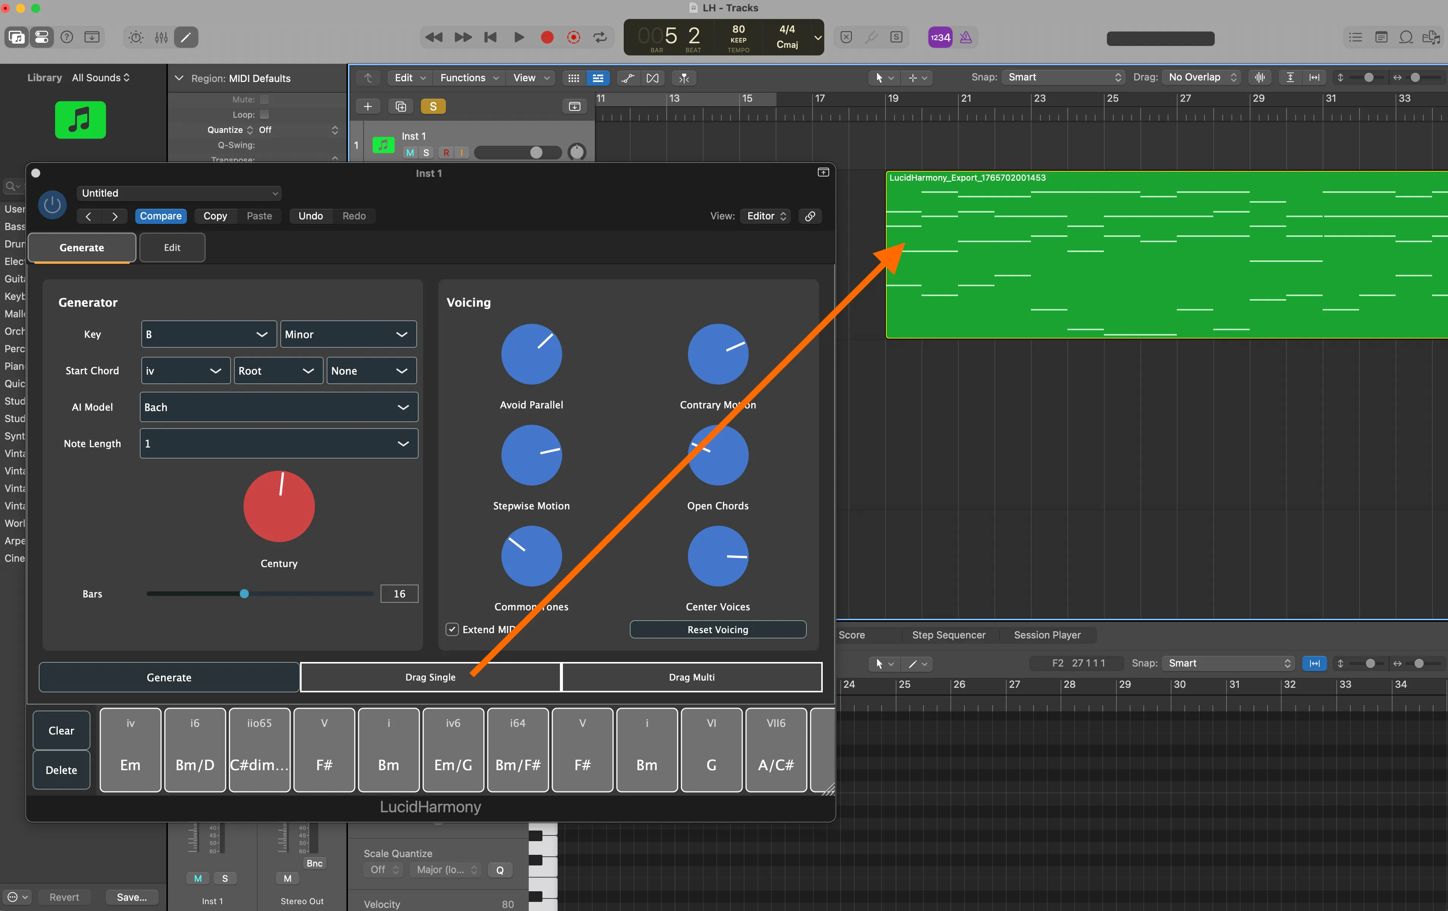Select the Session Player tab
The width and height of the screenshot is (1448, 911).
pos(1047,635)
